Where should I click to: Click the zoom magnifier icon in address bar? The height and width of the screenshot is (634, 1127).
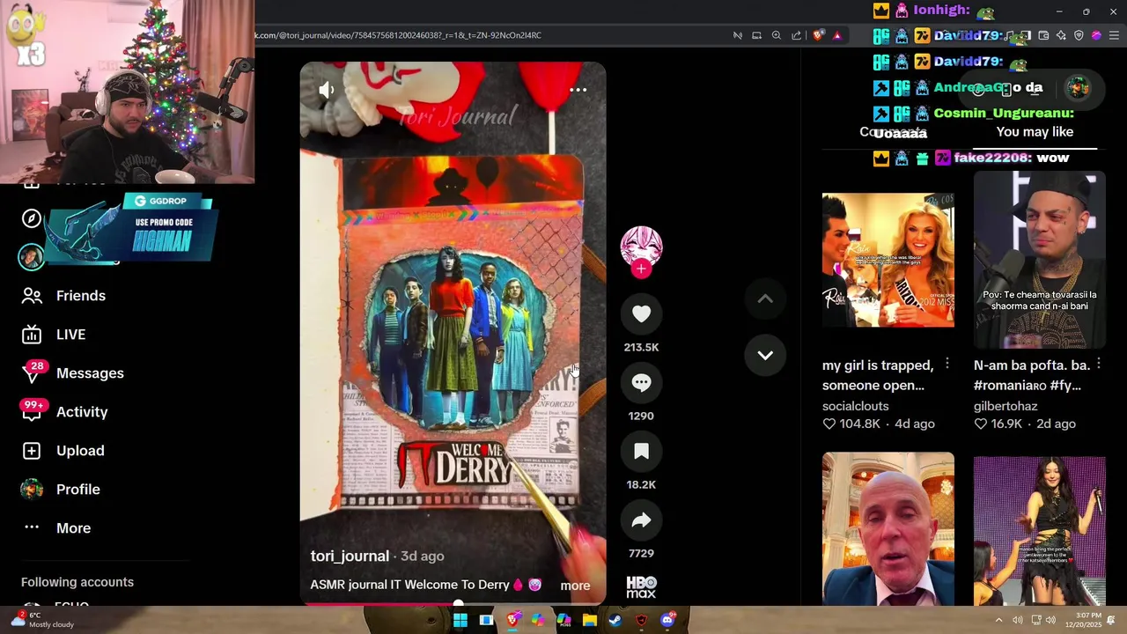[777, 35]
